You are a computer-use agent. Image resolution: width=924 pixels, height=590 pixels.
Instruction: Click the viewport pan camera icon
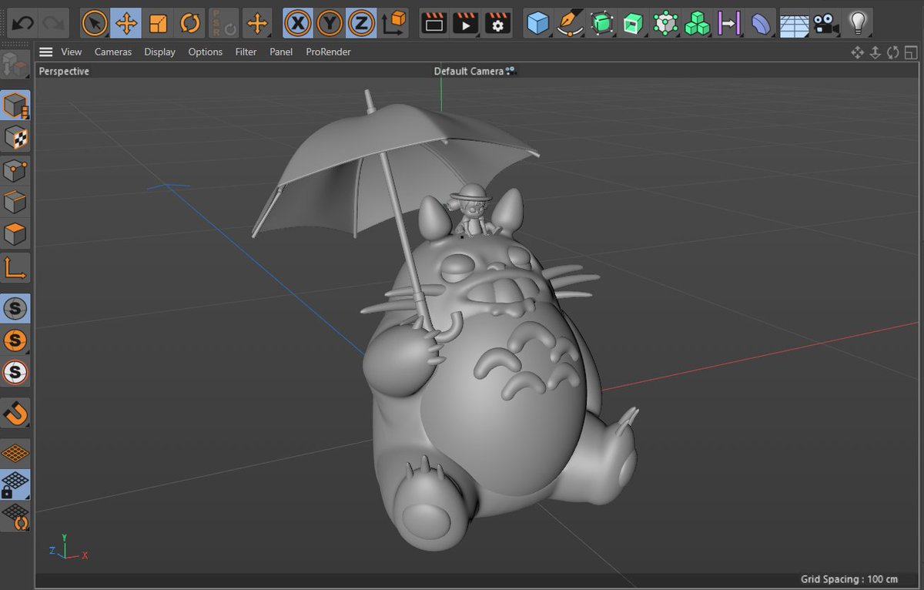tap(857, 52)
